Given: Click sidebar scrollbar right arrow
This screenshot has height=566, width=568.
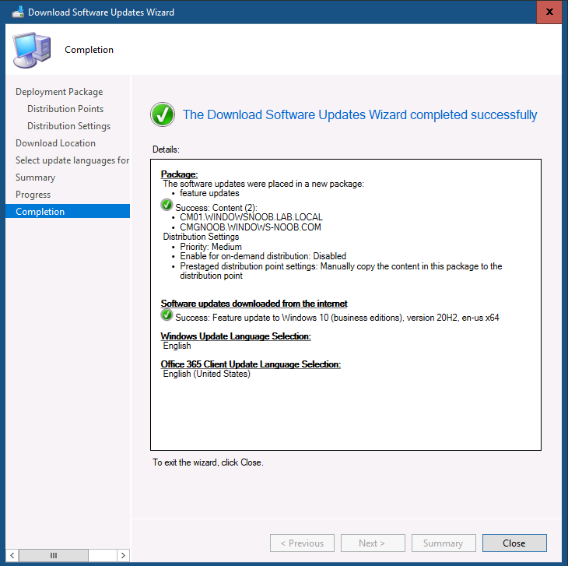Looking at the screenshot, I should click(123, 555).
